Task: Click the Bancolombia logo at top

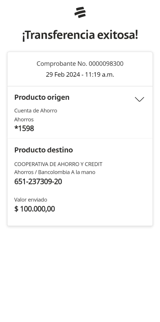Action: coord(80,12)
